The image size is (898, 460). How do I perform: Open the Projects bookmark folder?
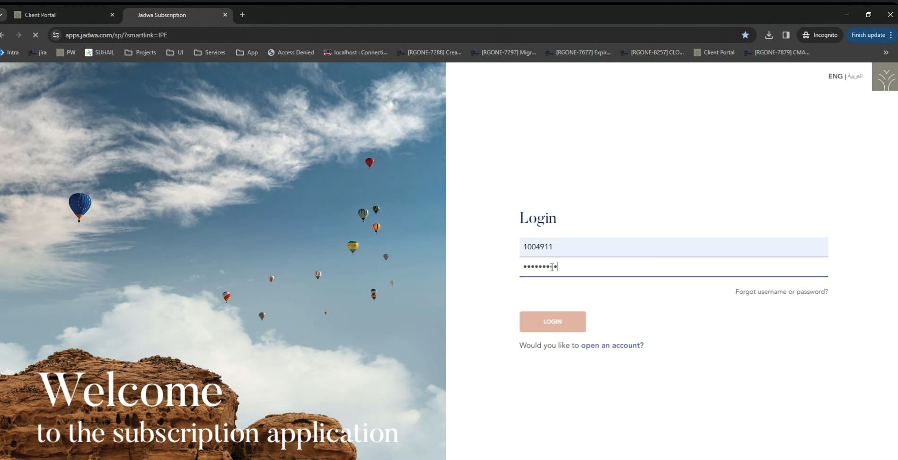(x=140, y=52)
